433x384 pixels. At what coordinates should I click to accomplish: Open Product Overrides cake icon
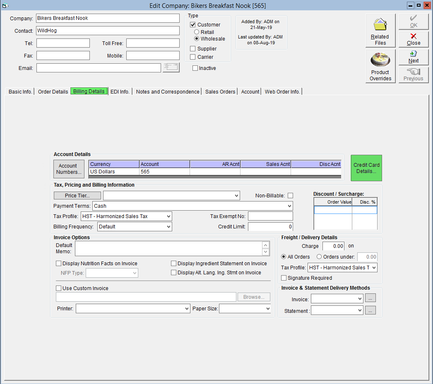coord(380,66)
